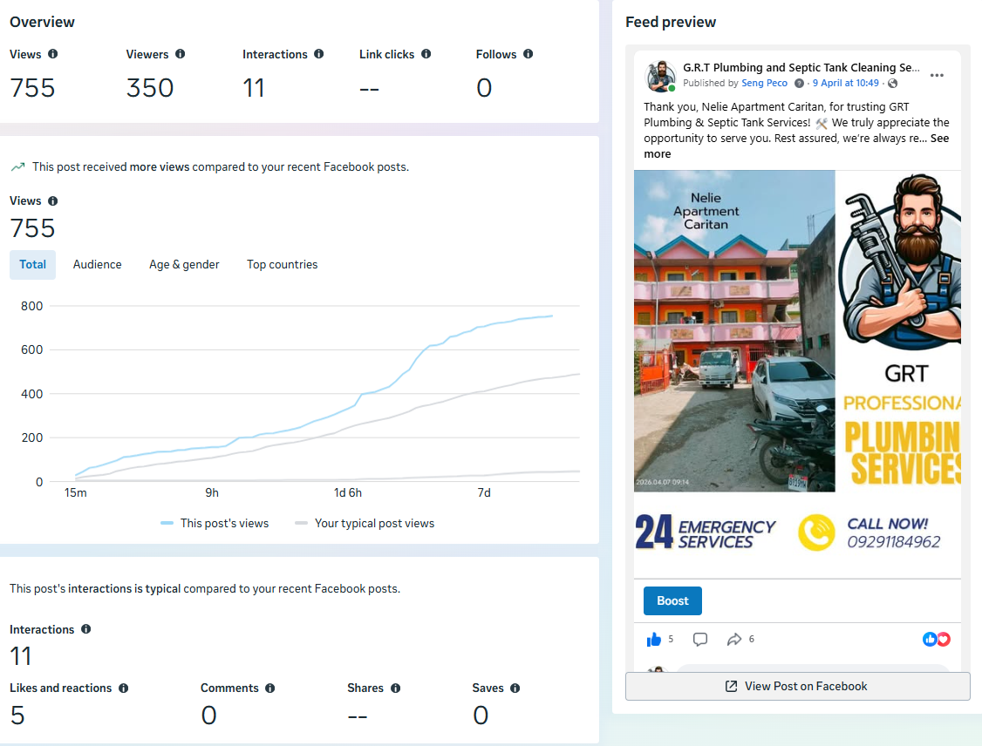This screenshot has height=746, width=982.
Task: Click the verified badge icon after Seng Peco
Action: click(799, 84)
